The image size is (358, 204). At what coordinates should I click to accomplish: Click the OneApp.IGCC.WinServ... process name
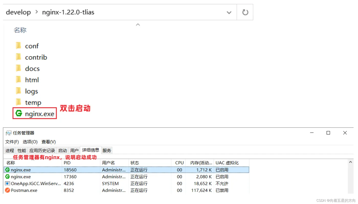(x=36, y=183)
